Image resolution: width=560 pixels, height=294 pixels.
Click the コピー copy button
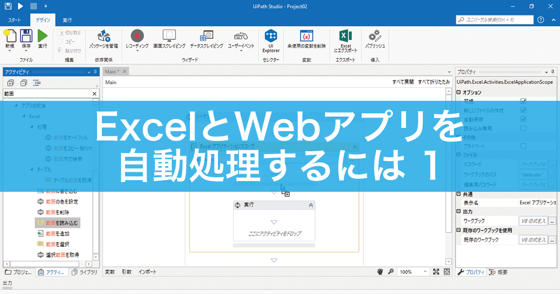click(66, 42)
